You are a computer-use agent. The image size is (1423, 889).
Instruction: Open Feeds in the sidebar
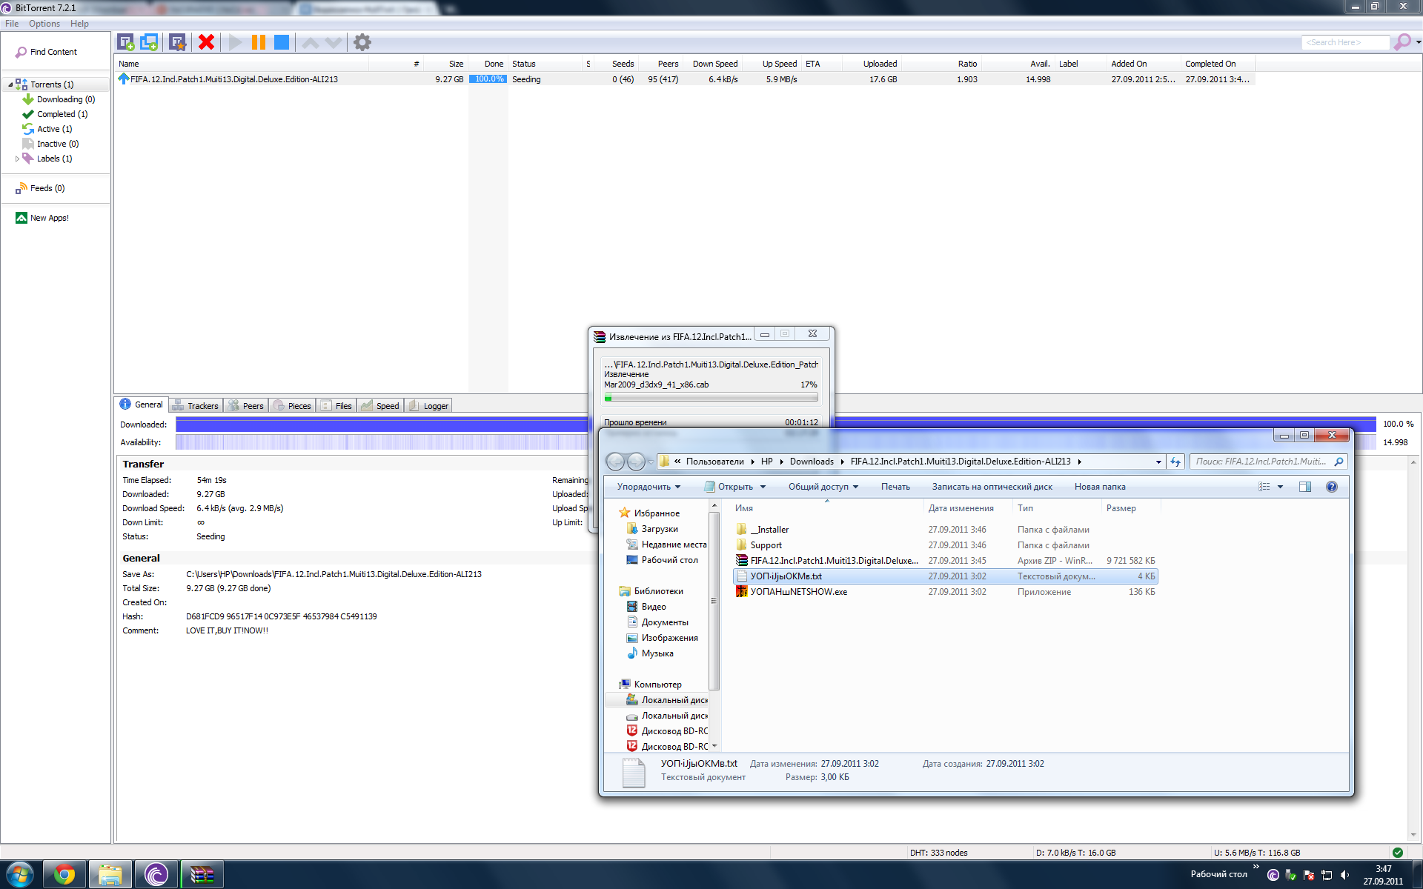point(47,188)
